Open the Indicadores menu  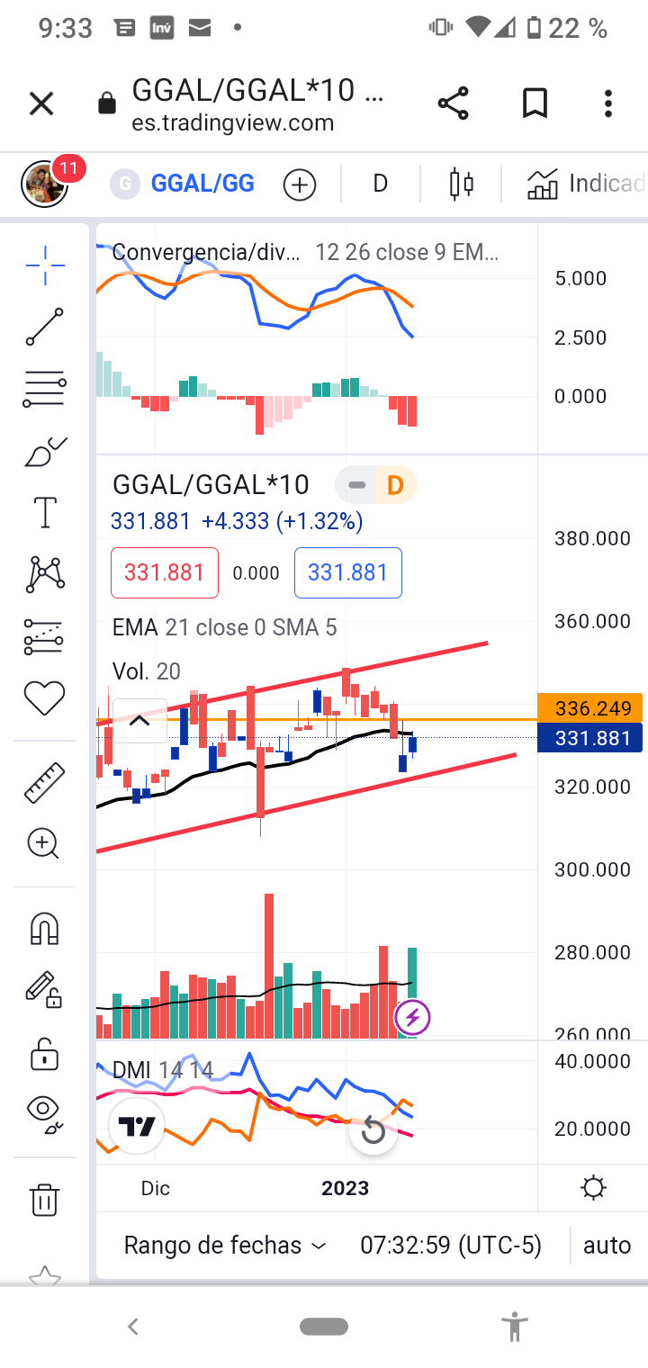tap(586, 184)
